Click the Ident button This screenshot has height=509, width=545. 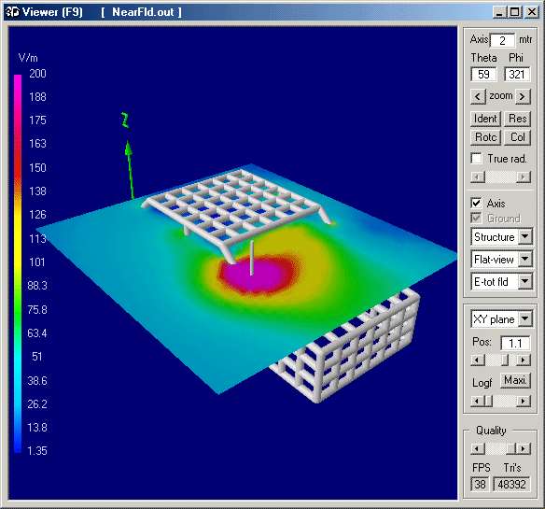tap(485, 119)
